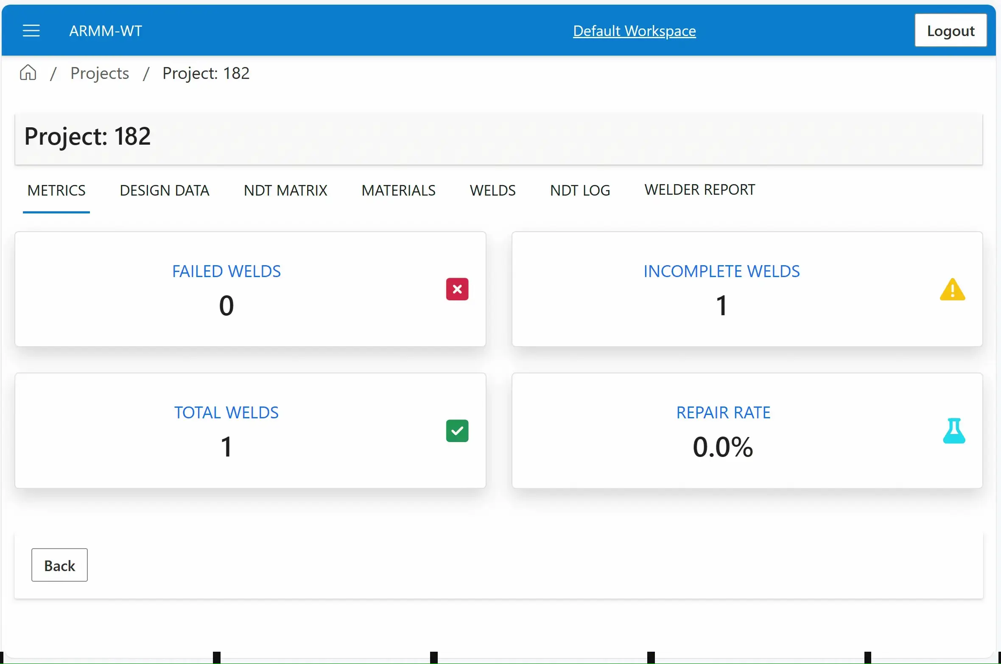Click the Failed Welds card title
1001x664 pixels.
[x=226, y=271]
